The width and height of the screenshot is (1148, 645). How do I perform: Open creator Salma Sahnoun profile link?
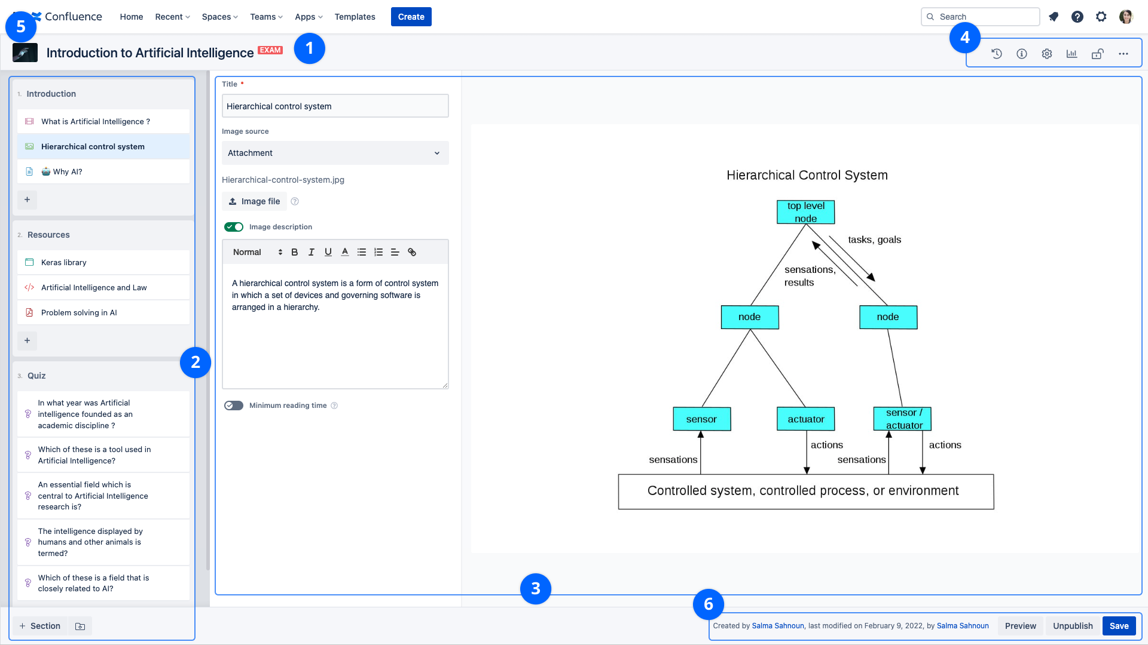(778, 626)
